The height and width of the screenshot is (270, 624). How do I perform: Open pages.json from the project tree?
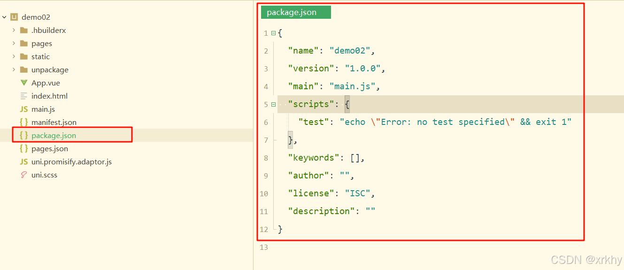point(50,149)
